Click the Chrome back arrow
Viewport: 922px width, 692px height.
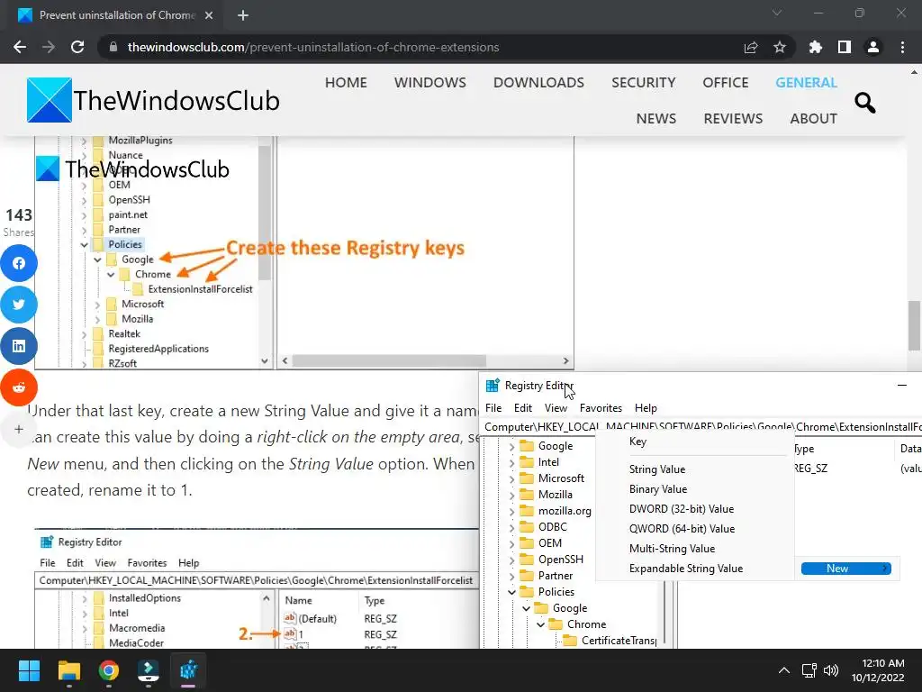[20, 47]
